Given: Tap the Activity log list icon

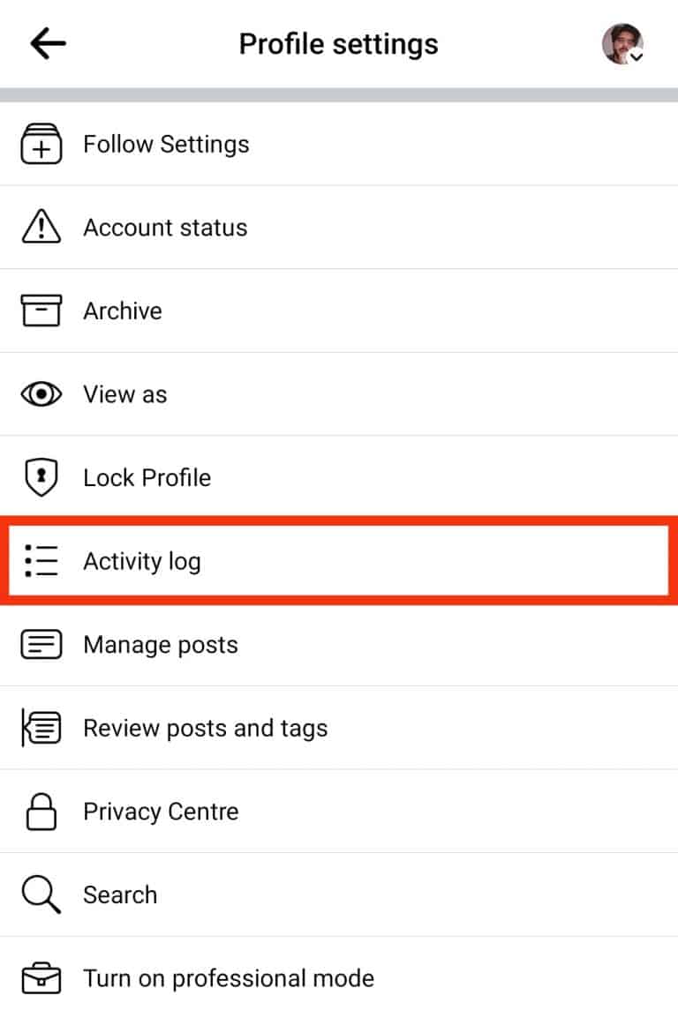Looking at the screenshot, I should click(41, 561).
